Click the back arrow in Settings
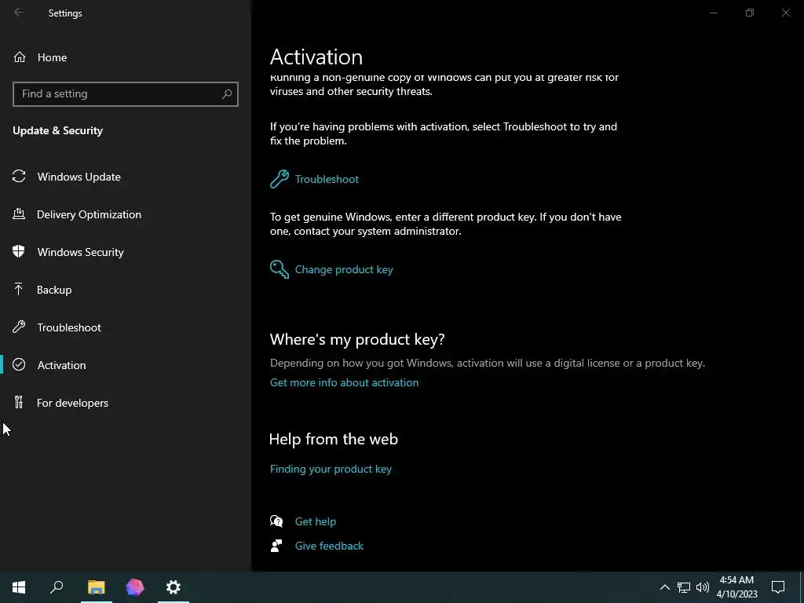Viewport: 804px width, 603px height. point(19,13)
